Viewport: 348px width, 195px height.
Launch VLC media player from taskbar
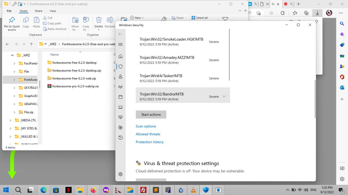click(193, 190)
